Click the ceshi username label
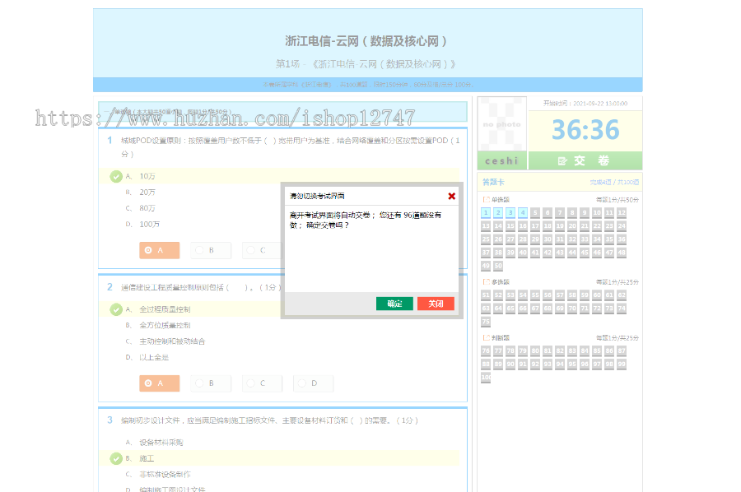Image resolution: width=741 pixels, height=492 pixels. [x=502, y=160]
